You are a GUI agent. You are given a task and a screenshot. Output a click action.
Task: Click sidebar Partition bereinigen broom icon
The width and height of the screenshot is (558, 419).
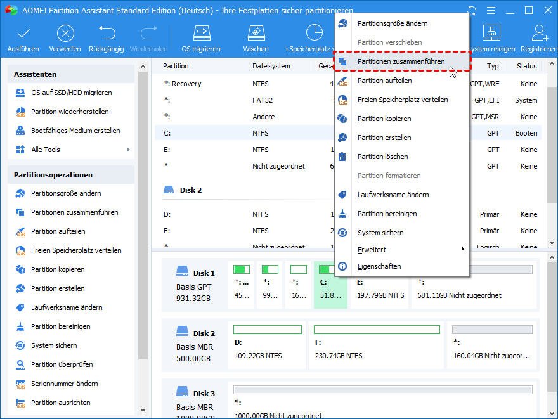point(20,326)
